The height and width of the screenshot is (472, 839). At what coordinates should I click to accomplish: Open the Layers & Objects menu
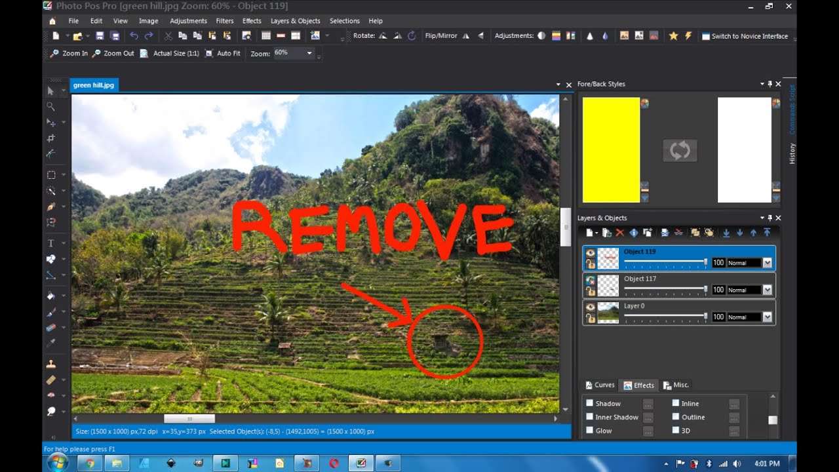[296, 21]
